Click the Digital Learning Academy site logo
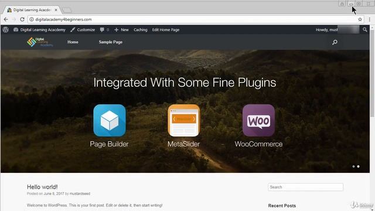The image size is (375, 211). pyautogui.click(x=40, y=42)
